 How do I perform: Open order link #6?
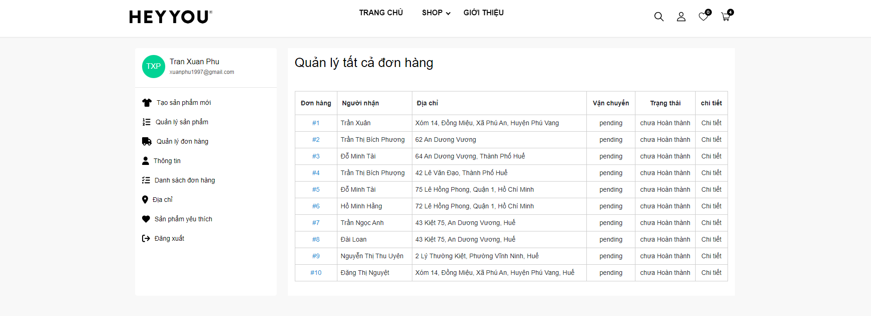316,206
